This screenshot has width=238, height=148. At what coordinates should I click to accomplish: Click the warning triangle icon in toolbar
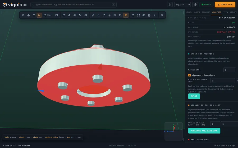pyautogui.click(x=69, y=15)
